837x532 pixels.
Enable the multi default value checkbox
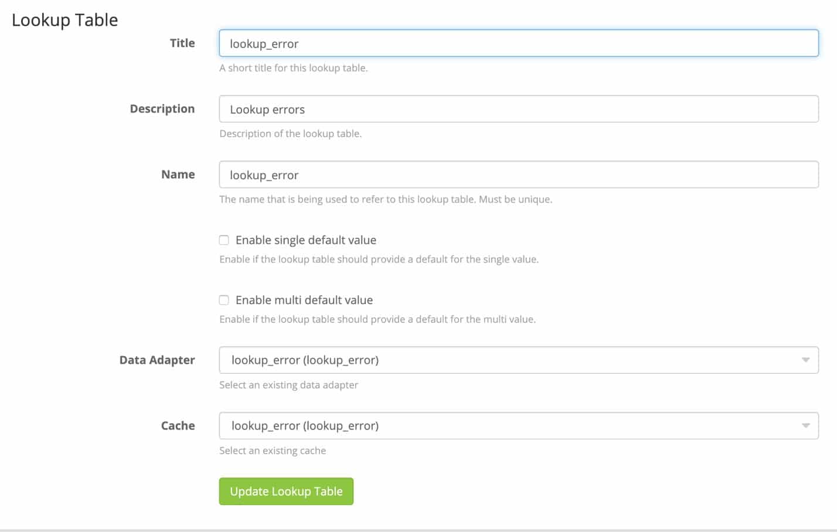point(224,300)
